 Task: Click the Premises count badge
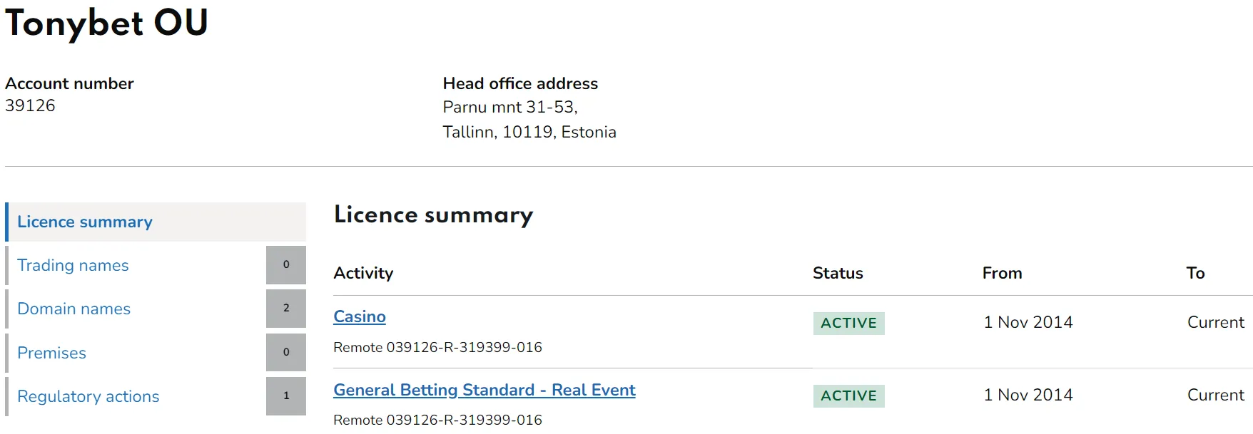pyautogui.click(x=286, y=353)
